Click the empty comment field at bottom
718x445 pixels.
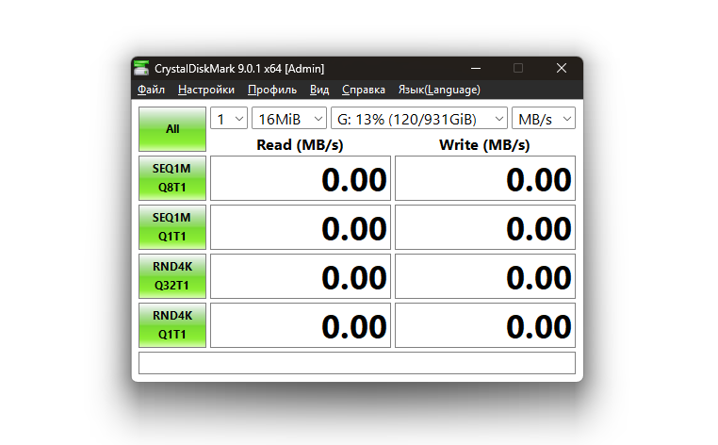[356, 363]
